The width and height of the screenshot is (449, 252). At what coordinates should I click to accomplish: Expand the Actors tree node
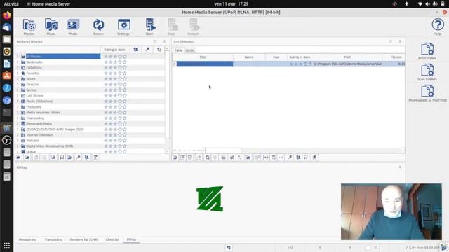(18, 79)
